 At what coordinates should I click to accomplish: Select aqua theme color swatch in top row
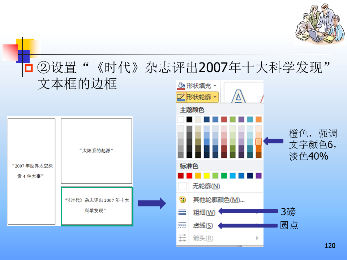(250, 120)
